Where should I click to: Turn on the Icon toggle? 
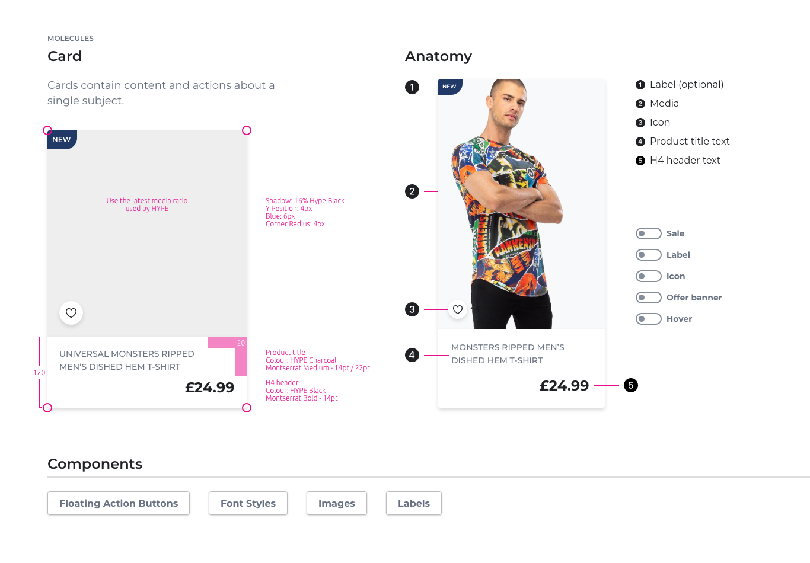(x=648, y=276)
